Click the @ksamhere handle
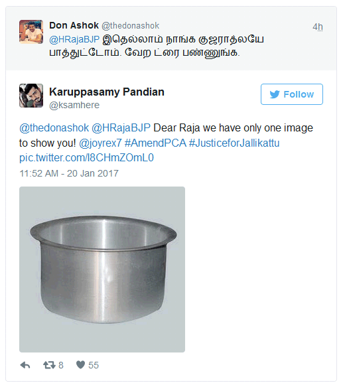 point(74,105)
